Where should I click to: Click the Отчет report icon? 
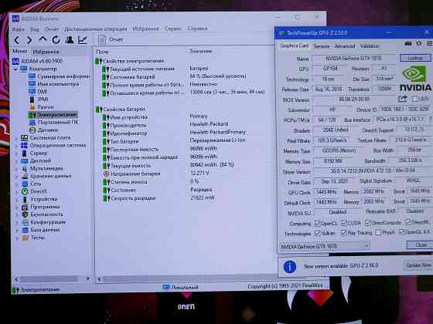click(102, 39)
